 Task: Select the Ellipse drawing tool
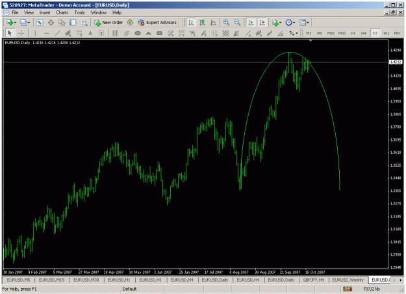138,33
